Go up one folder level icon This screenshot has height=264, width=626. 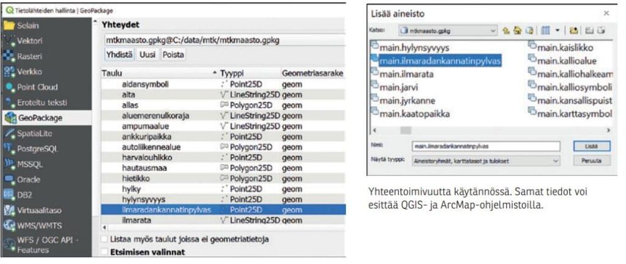507,29
